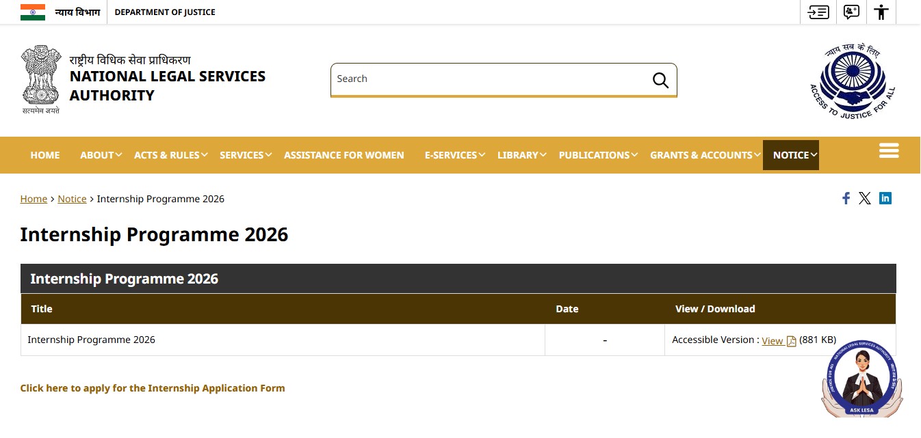This screenshot has width=921, height=438.
Task: Expand the About dropdown menu
Action: coord(101,155)
